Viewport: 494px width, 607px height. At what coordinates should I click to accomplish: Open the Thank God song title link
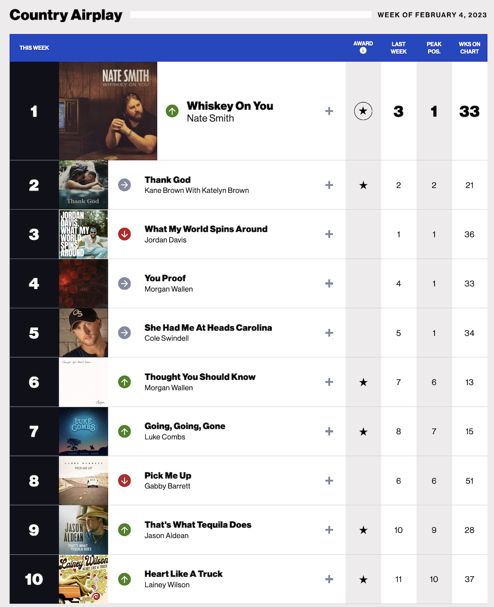tap(167, 180)
